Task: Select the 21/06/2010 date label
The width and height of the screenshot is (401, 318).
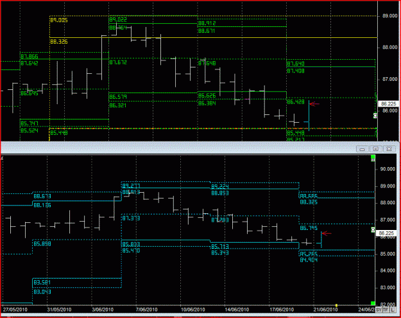Action: pos(325,310)
